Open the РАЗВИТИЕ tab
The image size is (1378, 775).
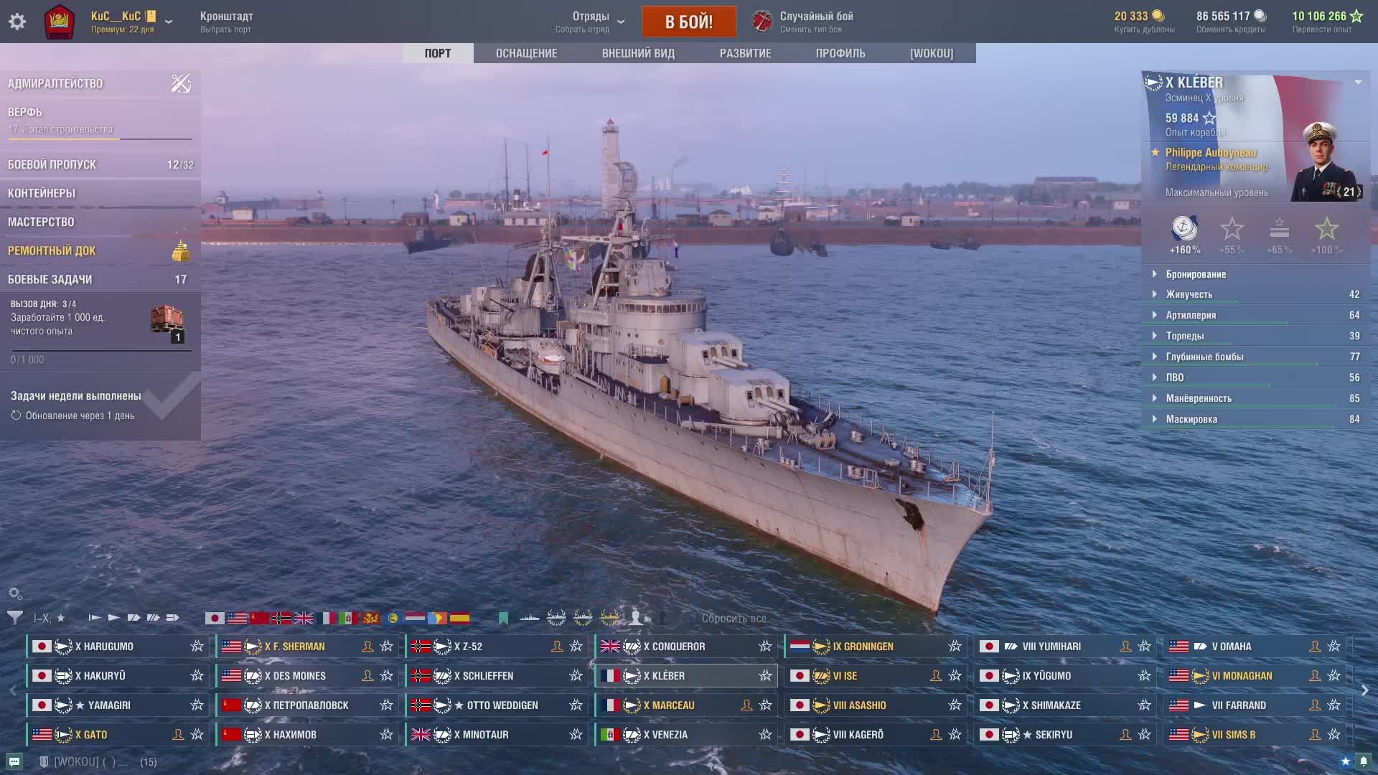[x=745, y=53]
